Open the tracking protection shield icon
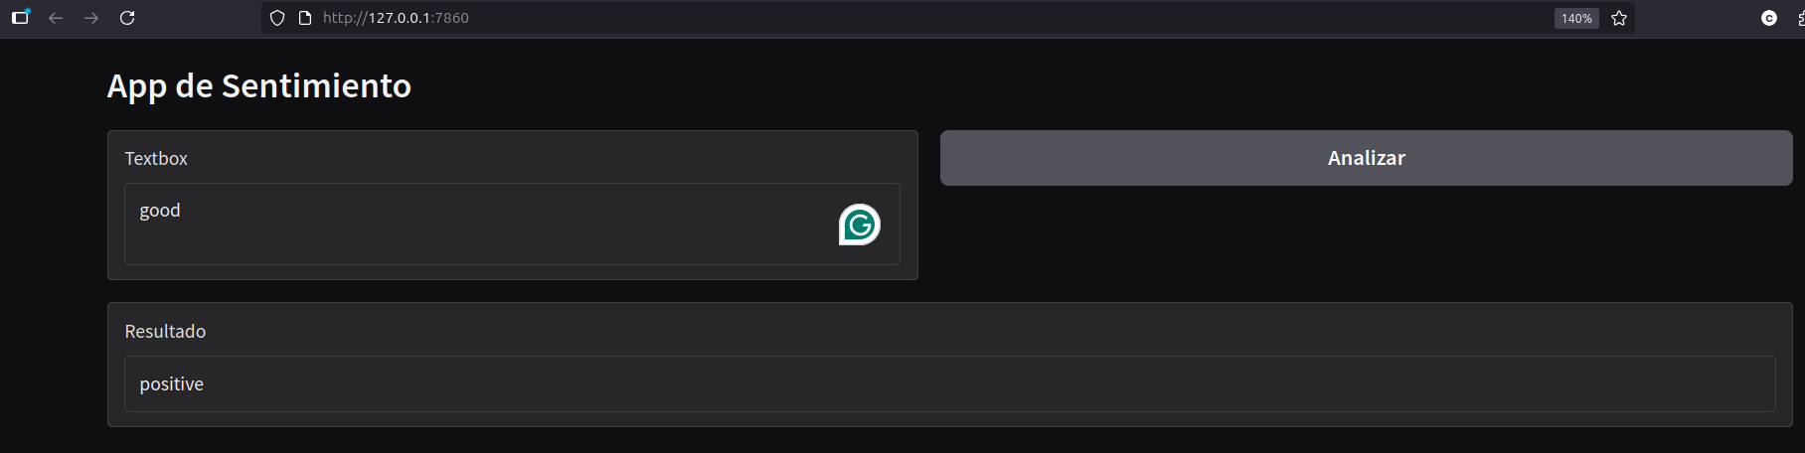1805x453 pixels. 277,18
